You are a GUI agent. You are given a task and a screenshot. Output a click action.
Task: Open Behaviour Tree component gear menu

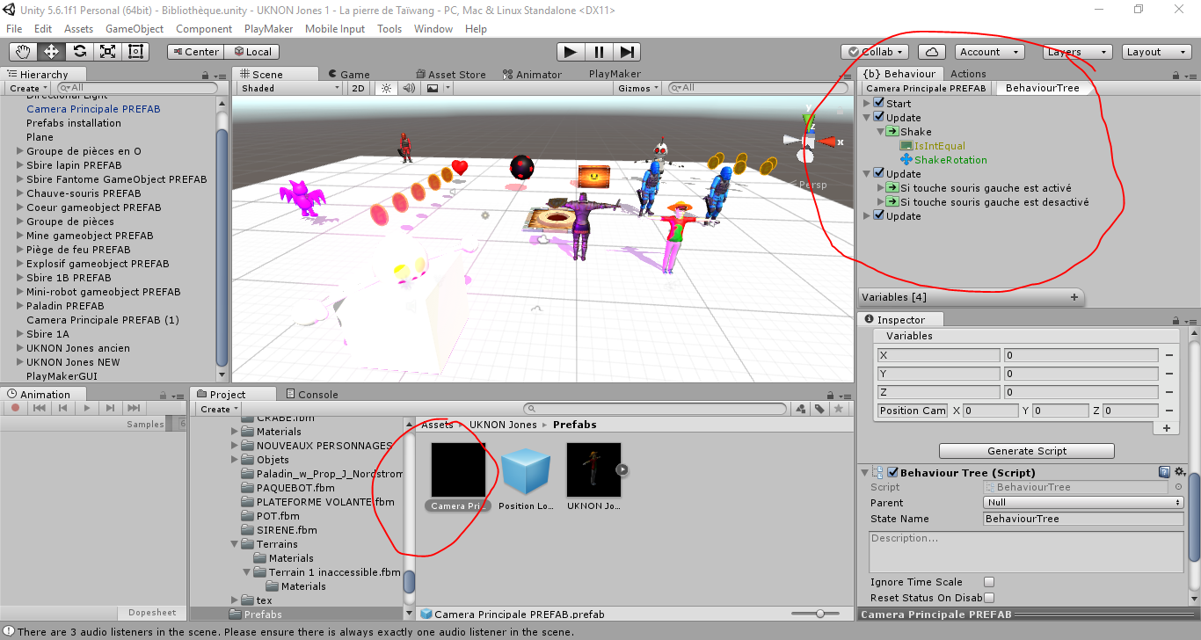[x=1180, y=473]
